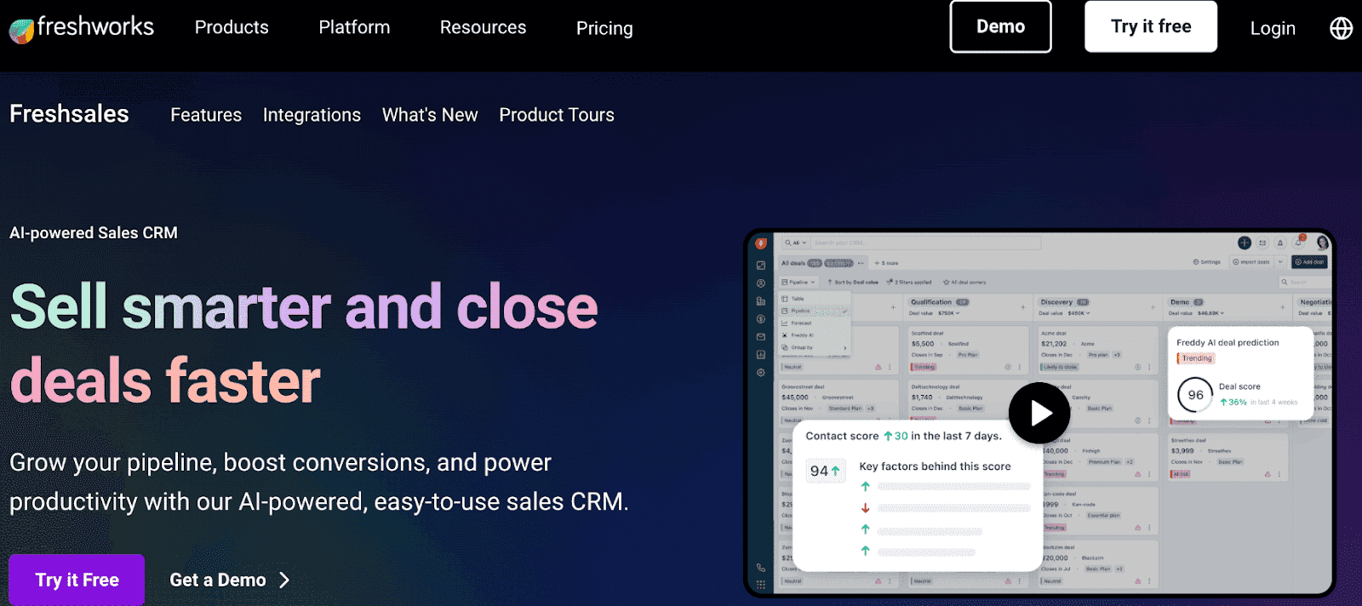The height and width of the screenshot is (606, 1362).
Task: Open the Resources menu
Action: click(x=483, y=27)
